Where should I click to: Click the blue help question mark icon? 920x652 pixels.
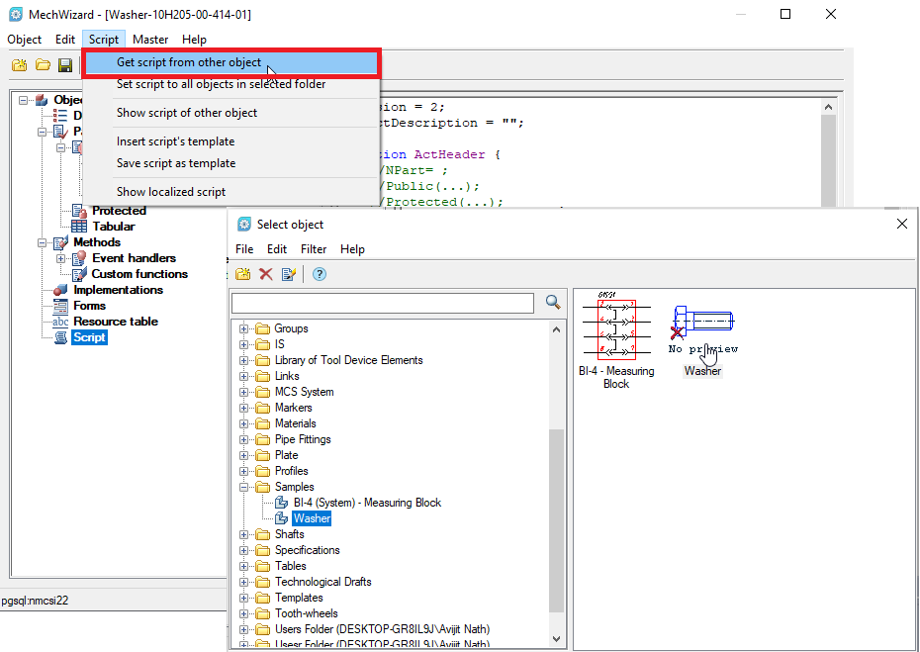click(320, 274)
